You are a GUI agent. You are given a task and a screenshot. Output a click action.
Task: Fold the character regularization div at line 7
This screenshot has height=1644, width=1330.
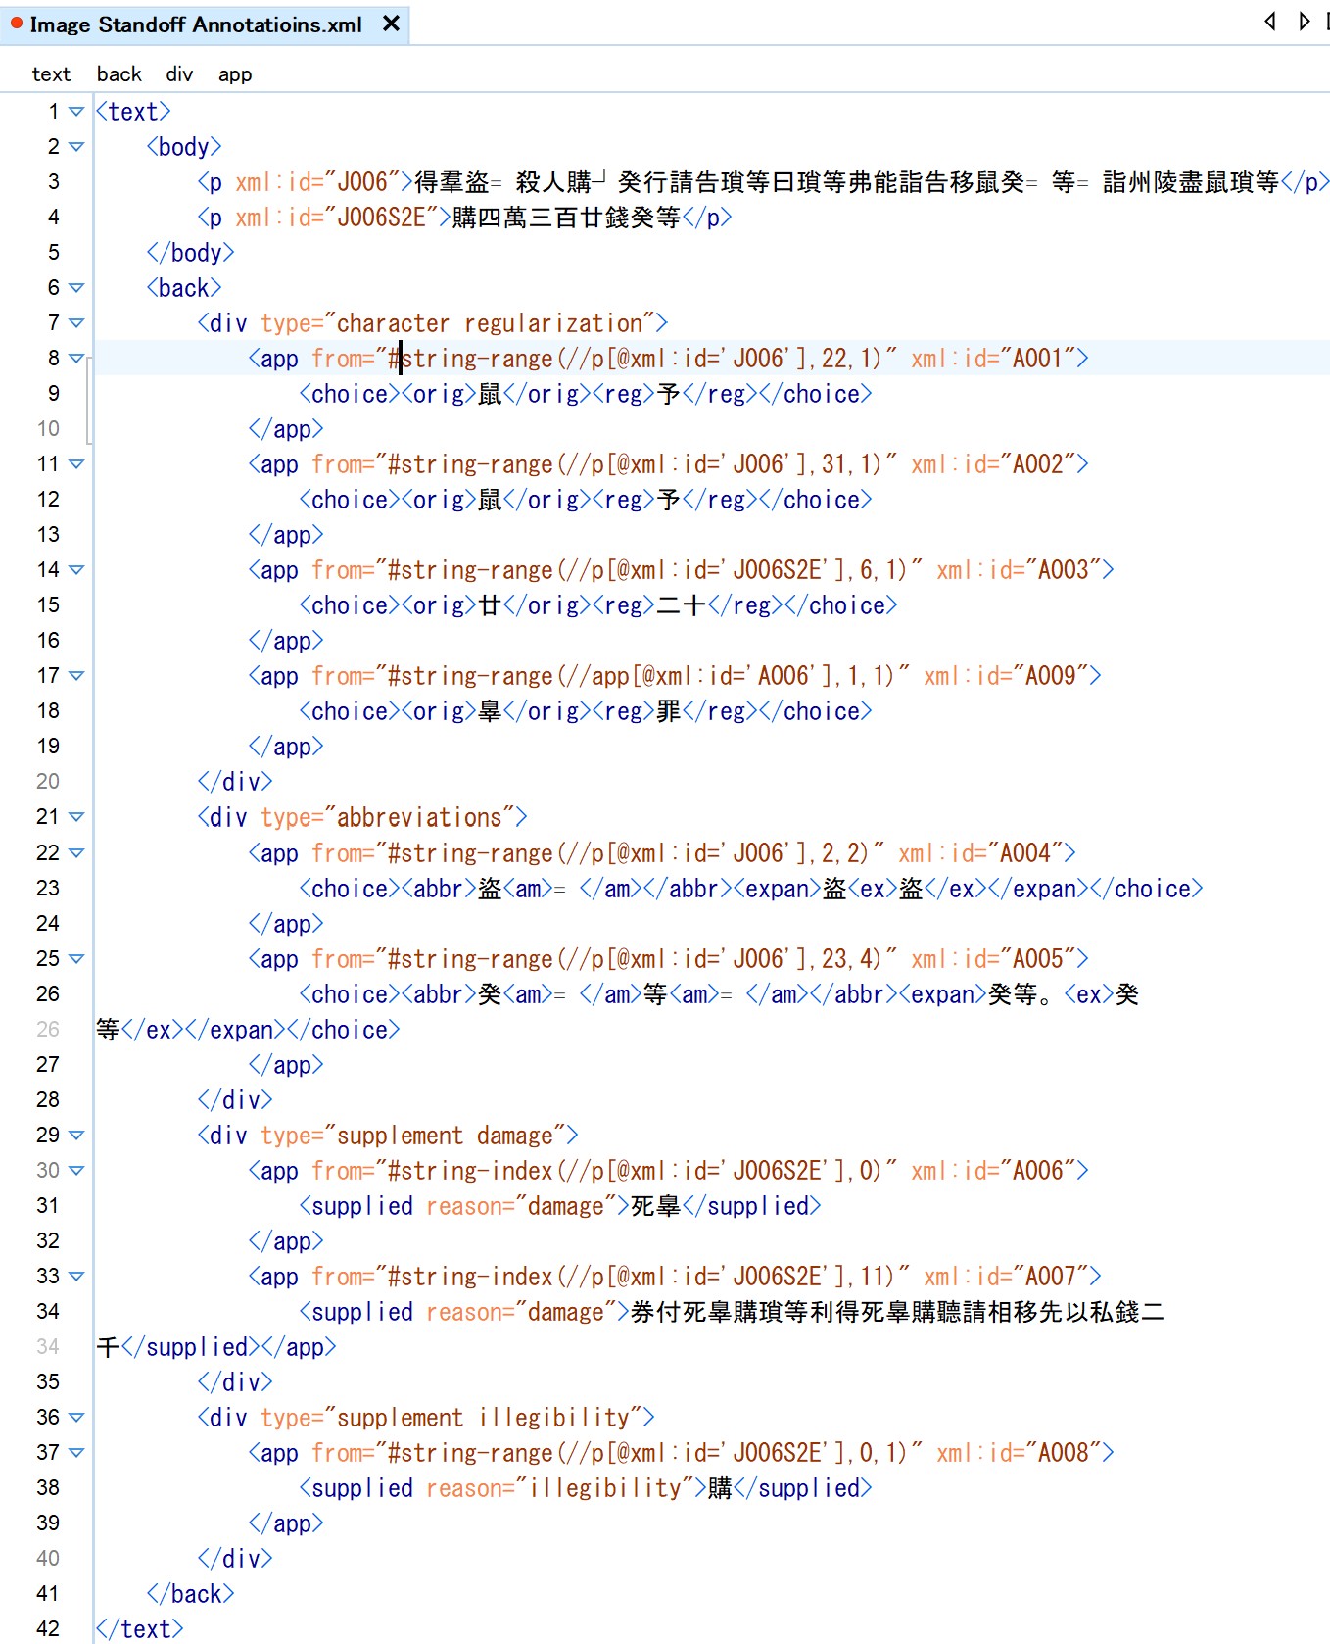(x=76, y=323)
